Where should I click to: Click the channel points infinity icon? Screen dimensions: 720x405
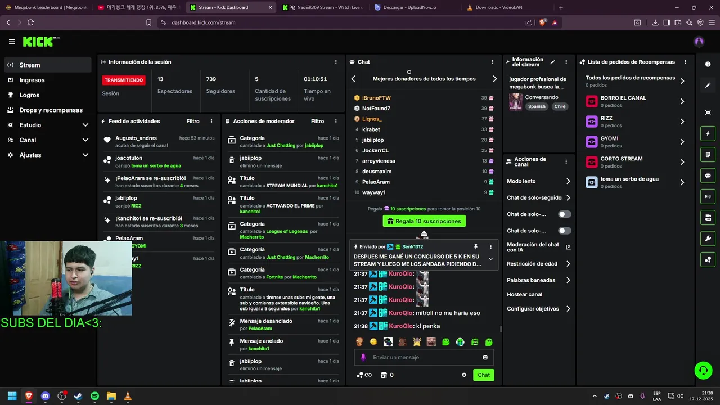364,375
